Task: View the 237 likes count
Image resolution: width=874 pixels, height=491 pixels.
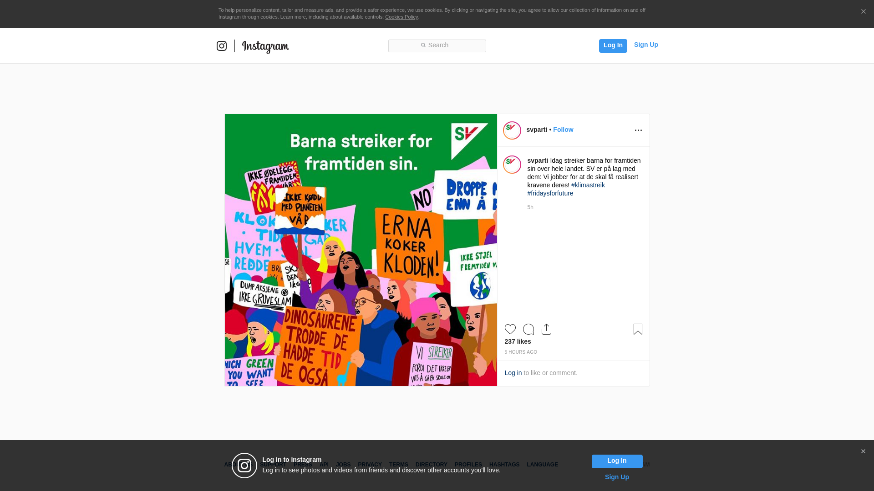Action: point(518,341)
